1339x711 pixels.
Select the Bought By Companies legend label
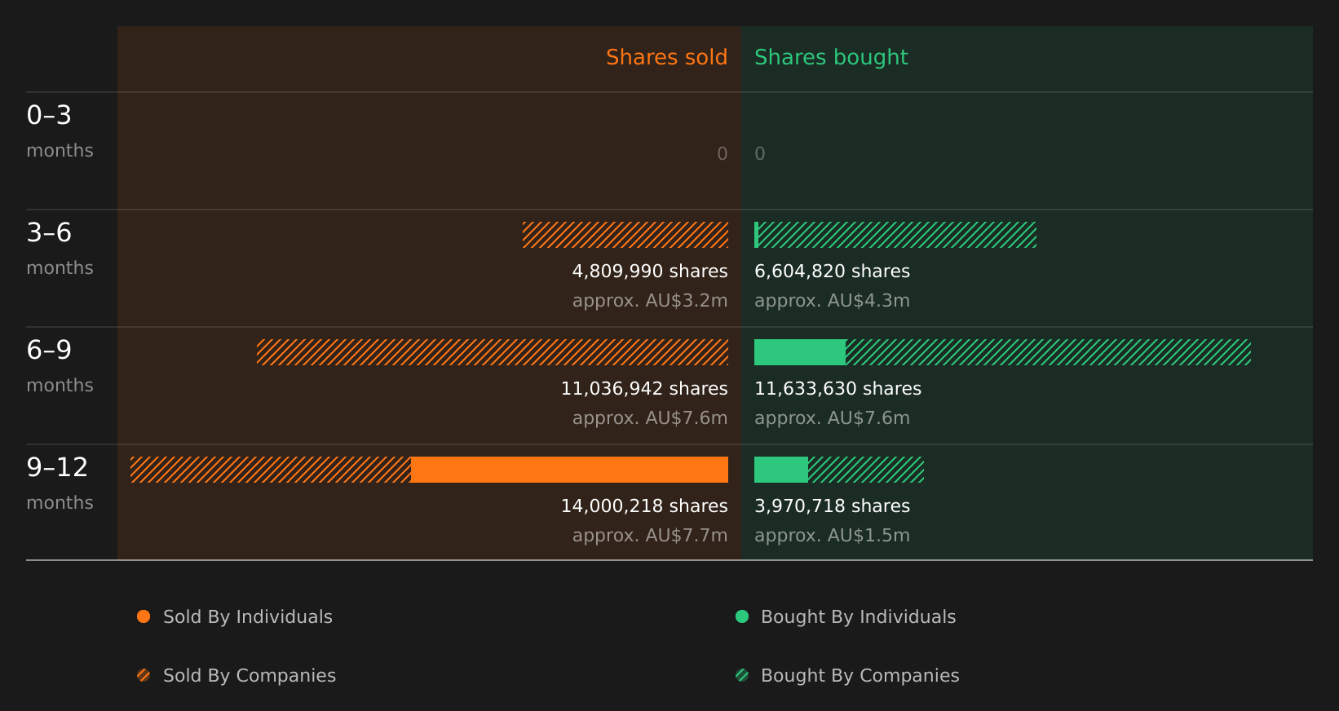tap(860, 676)
